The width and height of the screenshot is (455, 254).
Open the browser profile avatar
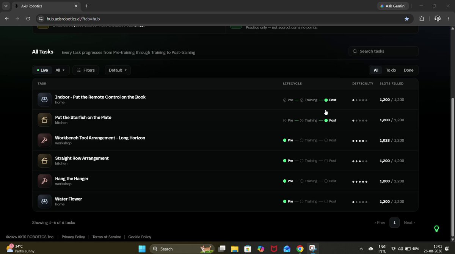click(437, 19)
